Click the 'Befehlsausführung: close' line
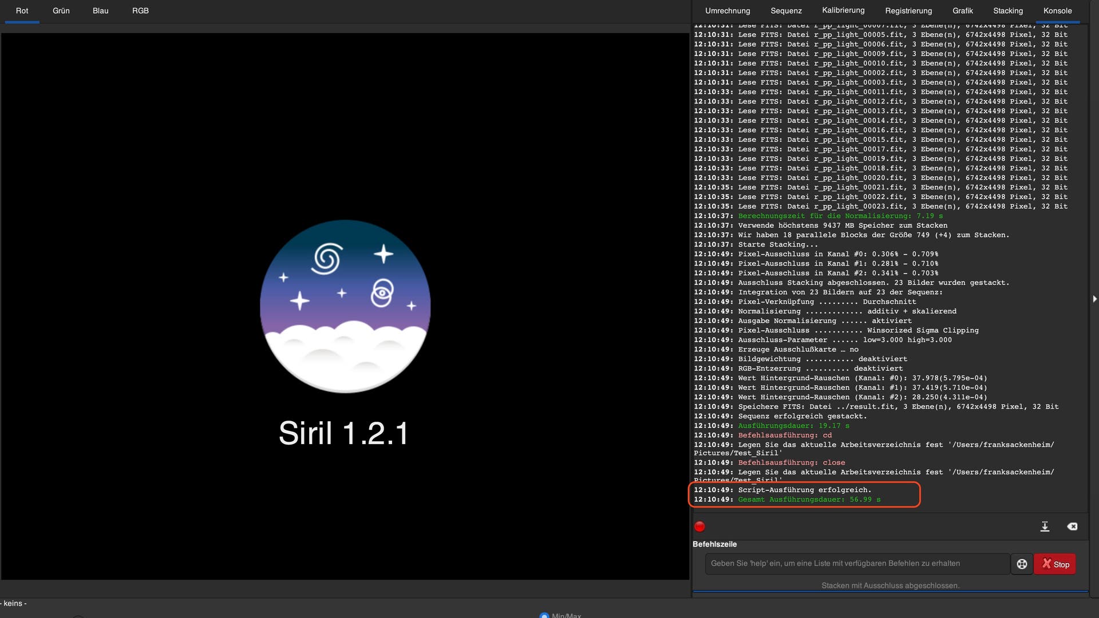The image size is (1099, 618). pyautogui.click(x=769, y=462)
